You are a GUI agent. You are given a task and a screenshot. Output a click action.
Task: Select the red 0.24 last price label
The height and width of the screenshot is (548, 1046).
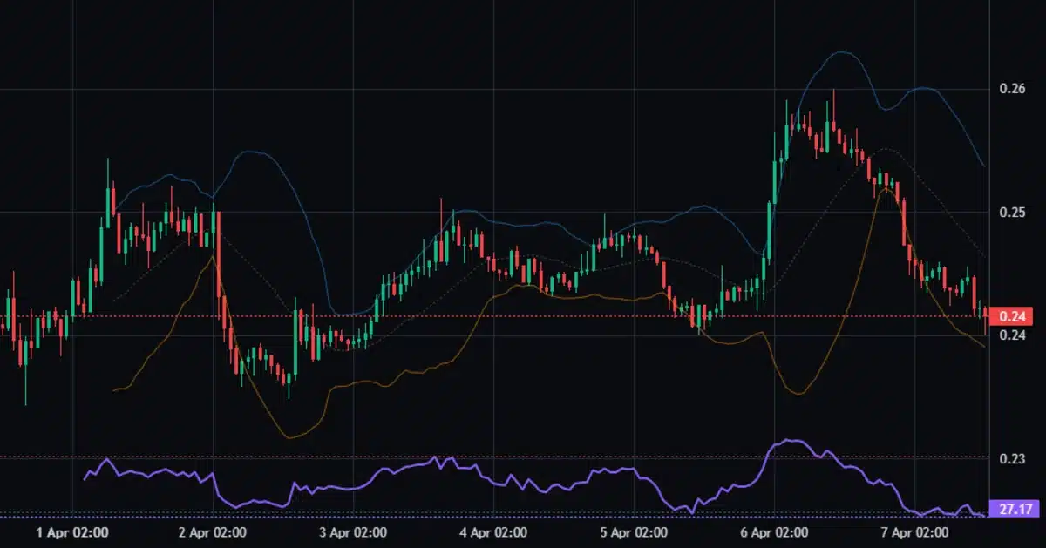tap(1014, 318)
